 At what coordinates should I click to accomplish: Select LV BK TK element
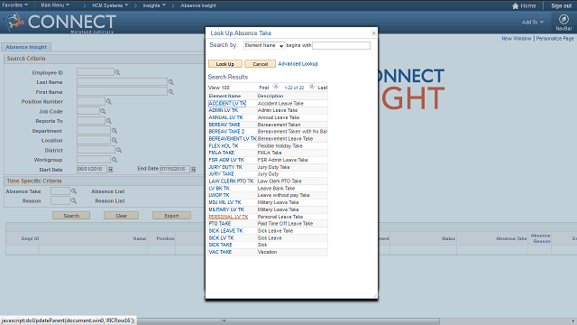tap(219, 189)
